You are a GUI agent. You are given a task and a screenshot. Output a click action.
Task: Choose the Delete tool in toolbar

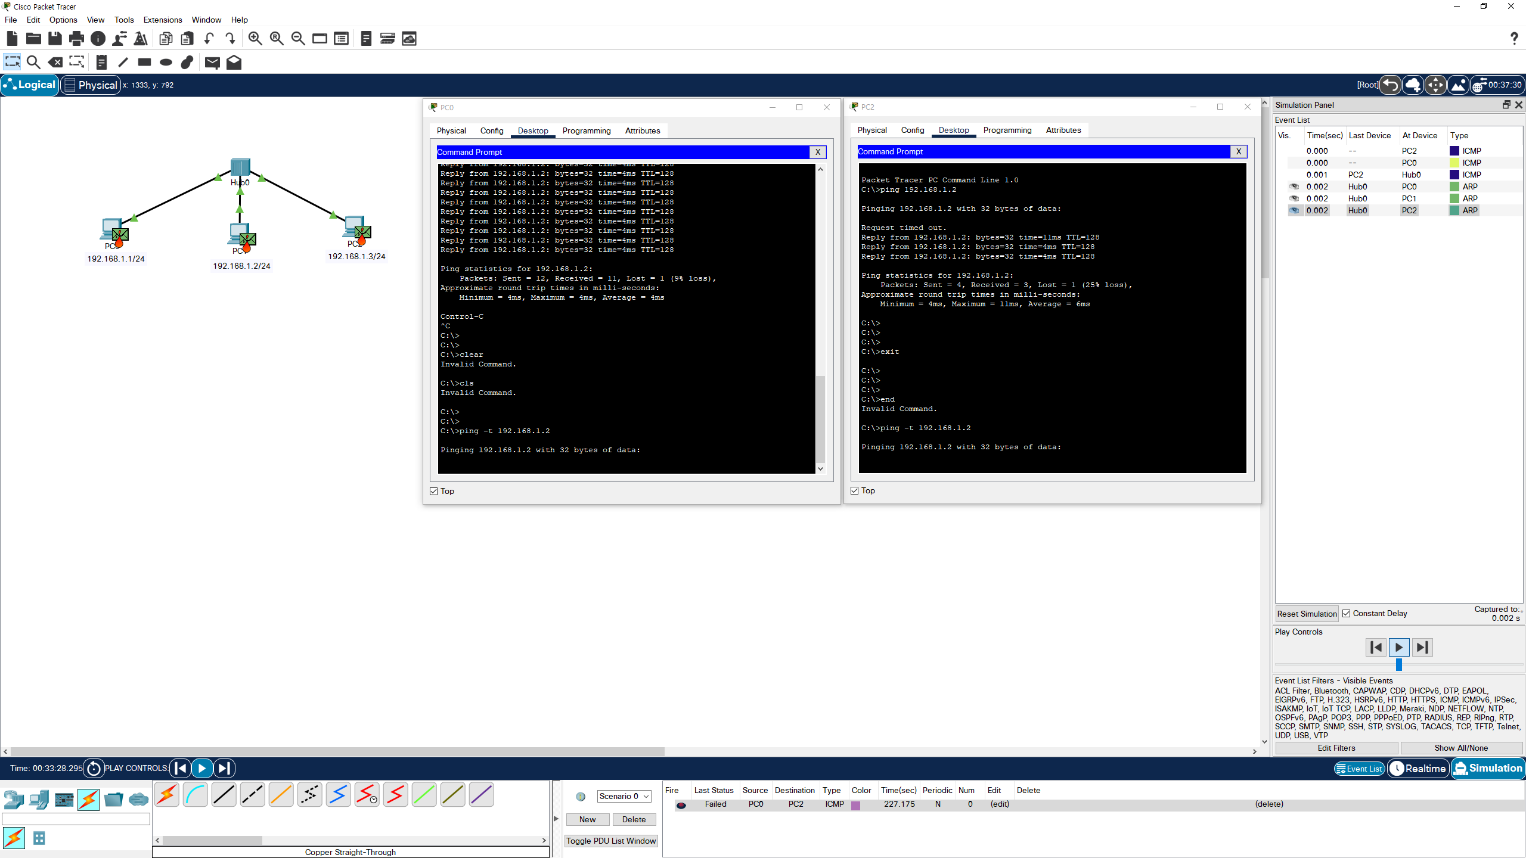point(55,62)
